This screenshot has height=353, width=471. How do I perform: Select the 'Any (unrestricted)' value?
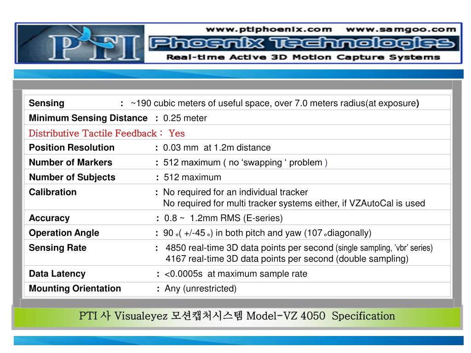[201, 289]
